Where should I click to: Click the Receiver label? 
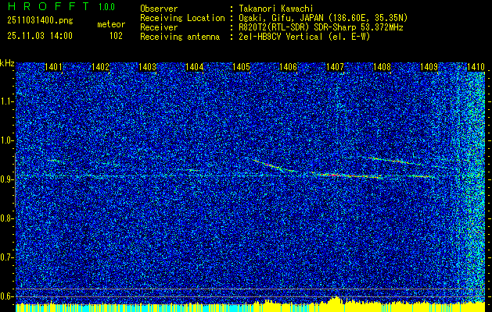[159, 27]
